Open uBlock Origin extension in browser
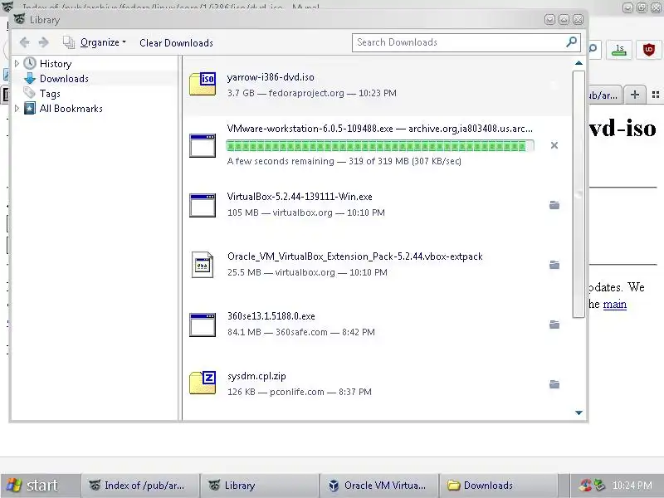The width and height of the screenshot is (664, 498). click(649, 50)
